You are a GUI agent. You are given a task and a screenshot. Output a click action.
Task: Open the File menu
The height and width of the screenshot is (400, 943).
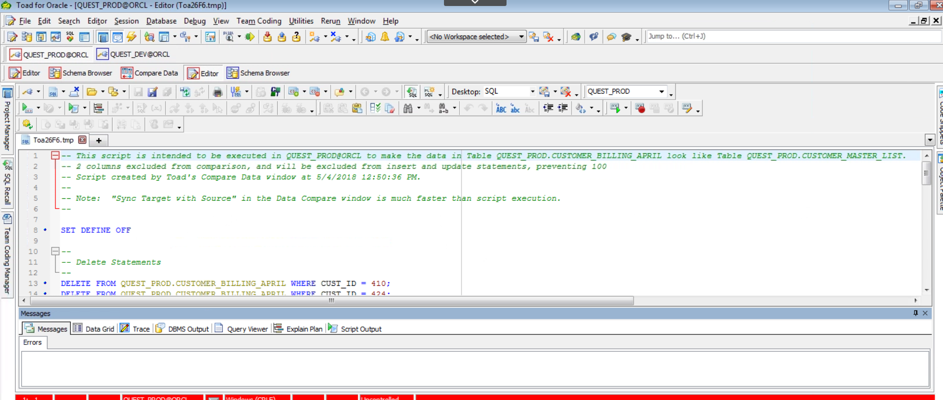click(25, 21)
